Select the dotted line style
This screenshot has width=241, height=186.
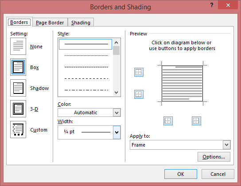[86, 55]
